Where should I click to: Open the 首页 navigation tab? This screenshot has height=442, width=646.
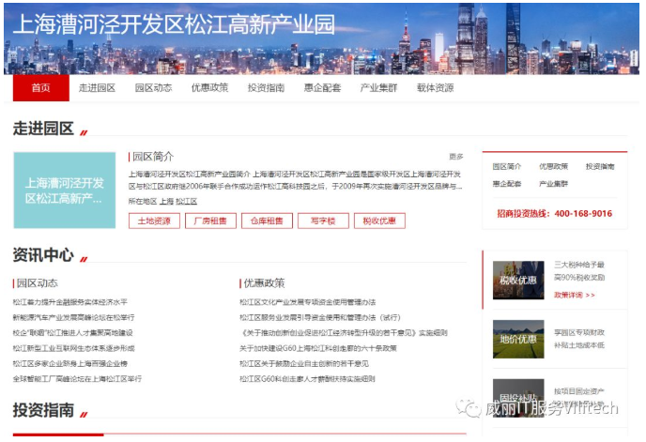click(40, 87)
